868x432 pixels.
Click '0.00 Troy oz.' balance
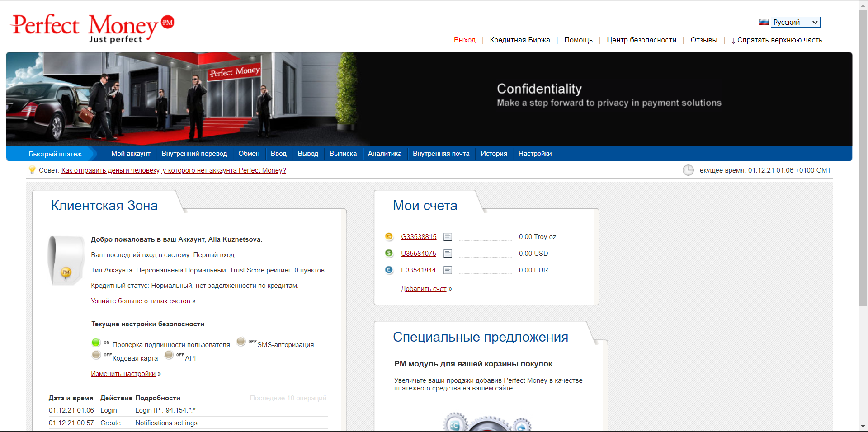pyautogui.click(x=538, y=237)
